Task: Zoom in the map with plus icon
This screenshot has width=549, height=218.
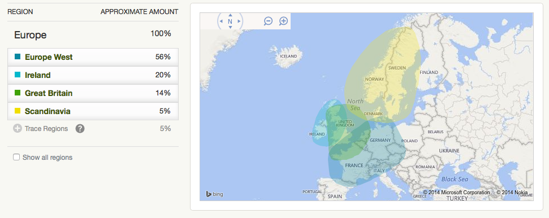Action: tap(283, 21)
